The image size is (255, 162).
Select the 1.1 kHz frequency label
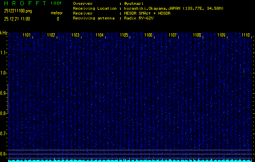tap(4, 53)
